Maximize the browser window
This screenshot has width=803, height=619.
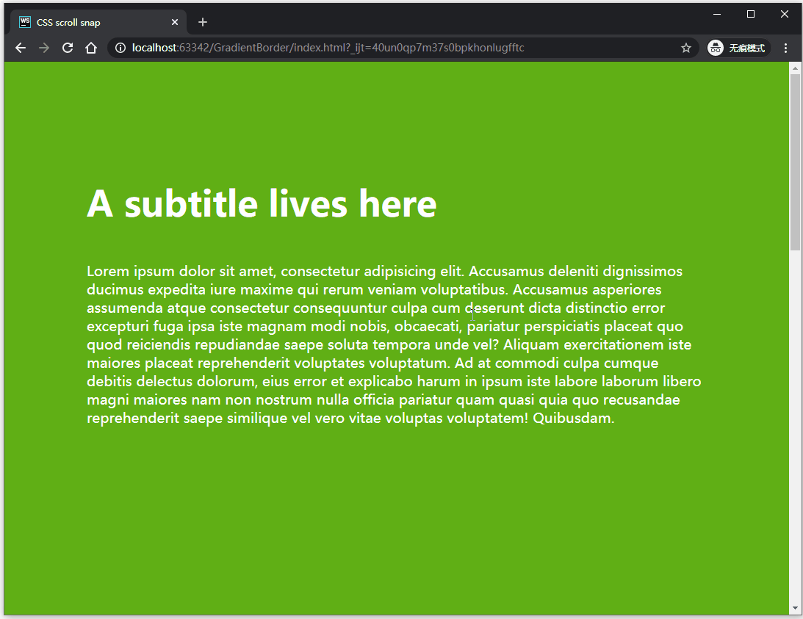pos(751,14)
